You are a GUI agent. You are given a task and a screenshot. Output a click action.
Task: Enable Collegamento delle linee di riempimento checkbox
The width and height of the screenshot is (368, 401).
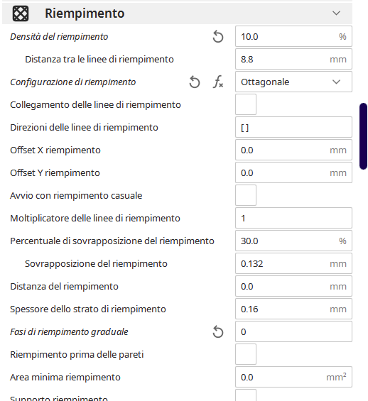(246, 104)
